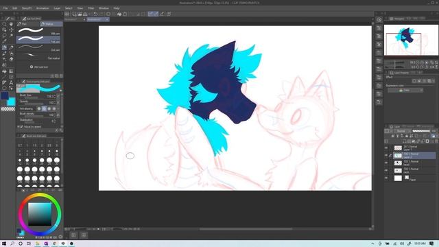The image size is (439, 247).
Task: Expand the tool property stroke preview arrow
Action: tap(61, 91)
